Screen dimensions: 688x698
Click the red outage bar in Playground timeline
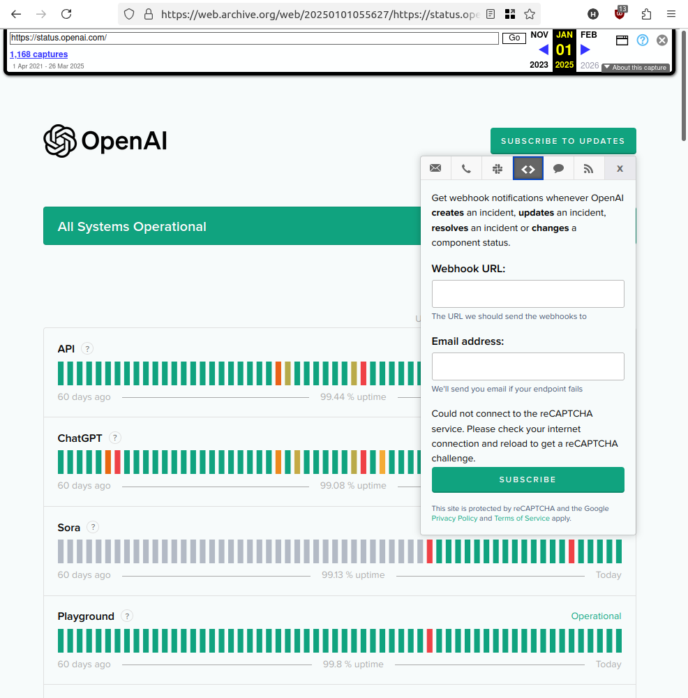point(429,641)
